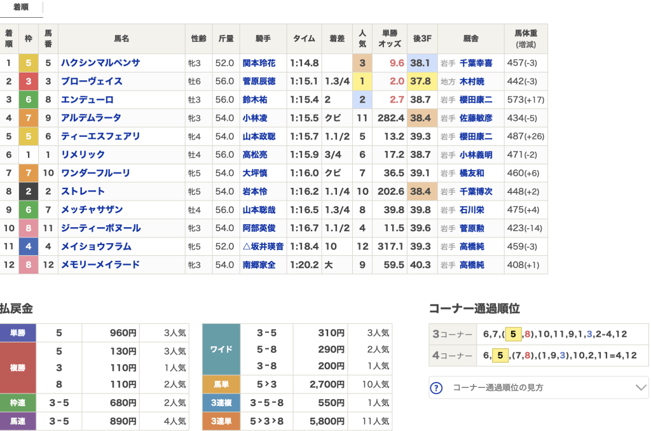Image resolution: width=651 pixels, height=431 pixels.
Task: Open horse link メモリーメイラード
Action: pos(100,264)
